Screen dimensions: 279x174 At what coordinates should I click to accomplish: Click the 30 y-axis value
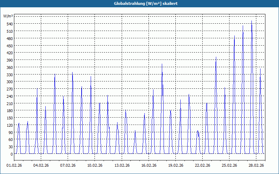click(x=11, y=147)
